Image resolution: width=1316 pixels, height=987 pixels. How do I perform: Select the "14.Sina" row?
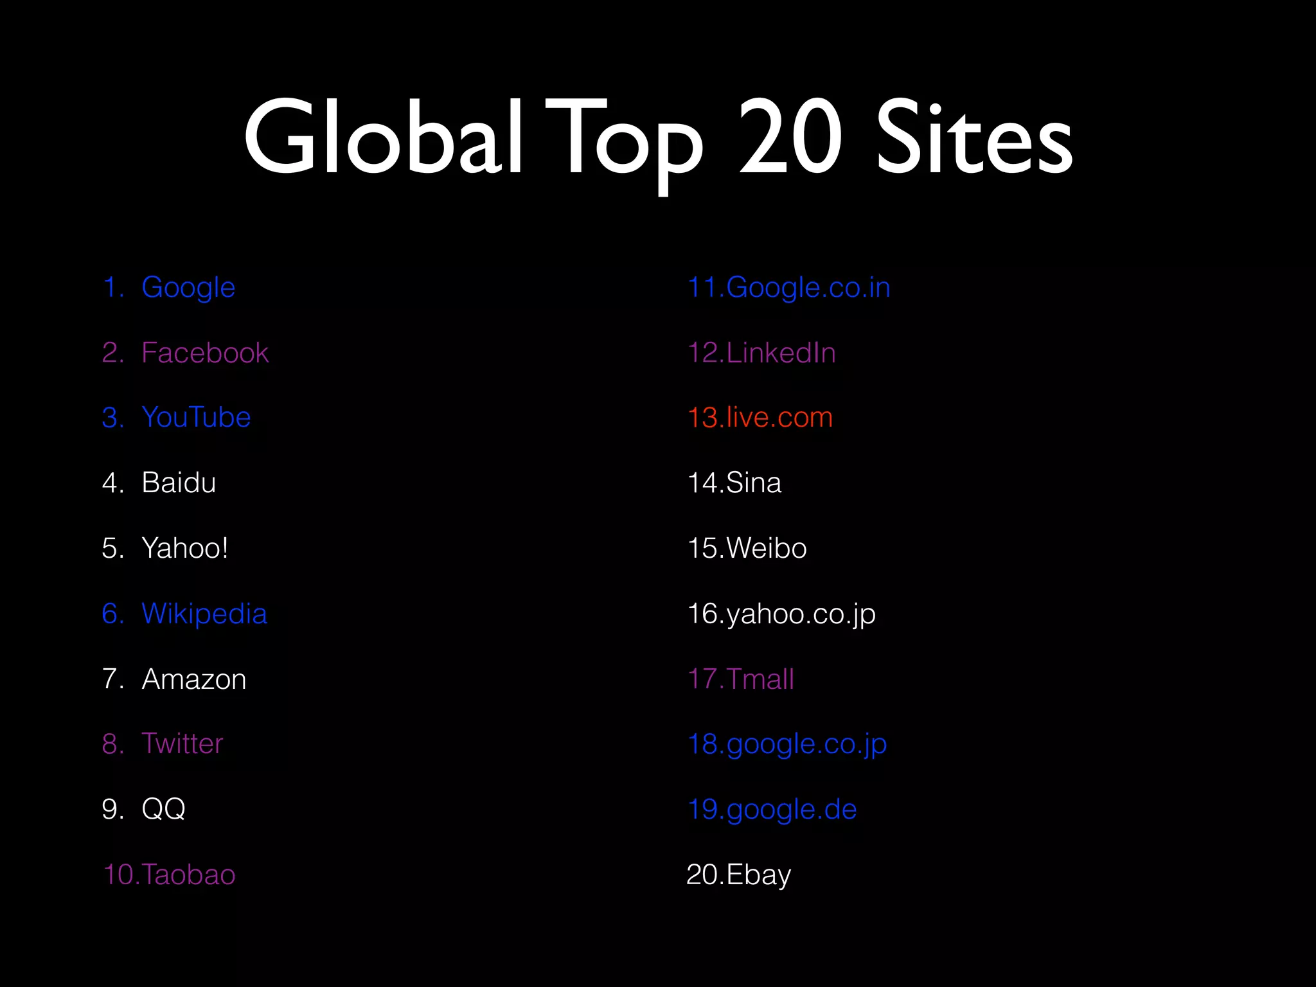(734, 483)
